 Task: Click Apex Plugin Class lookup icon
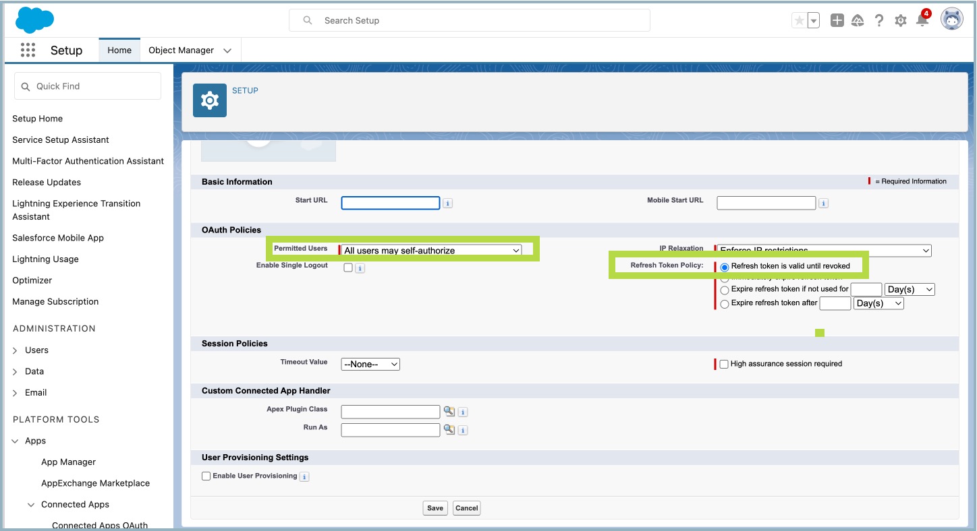point(449,411)
